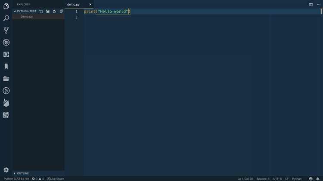323x181 pixels.
Task: Refresh the Explorer file list
Action: pos(54,11)
